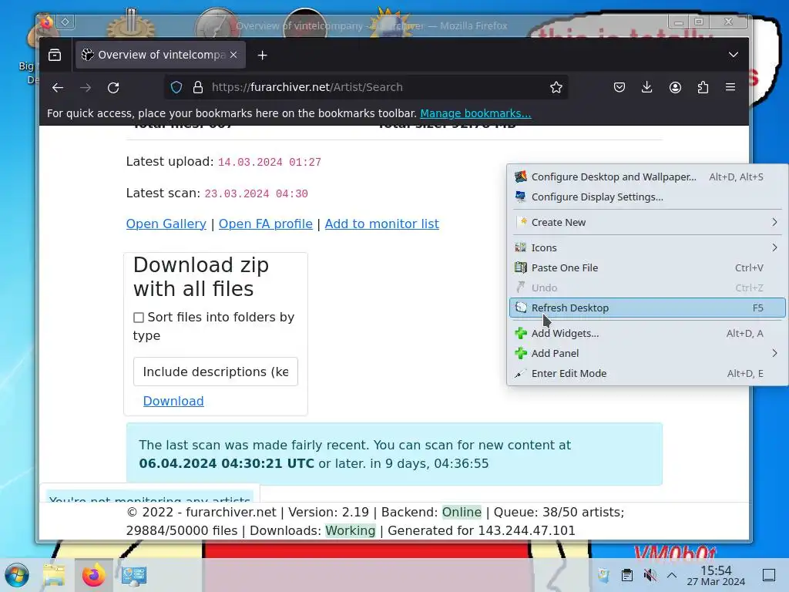Close the Overview of vintelcompany tab

233,55
